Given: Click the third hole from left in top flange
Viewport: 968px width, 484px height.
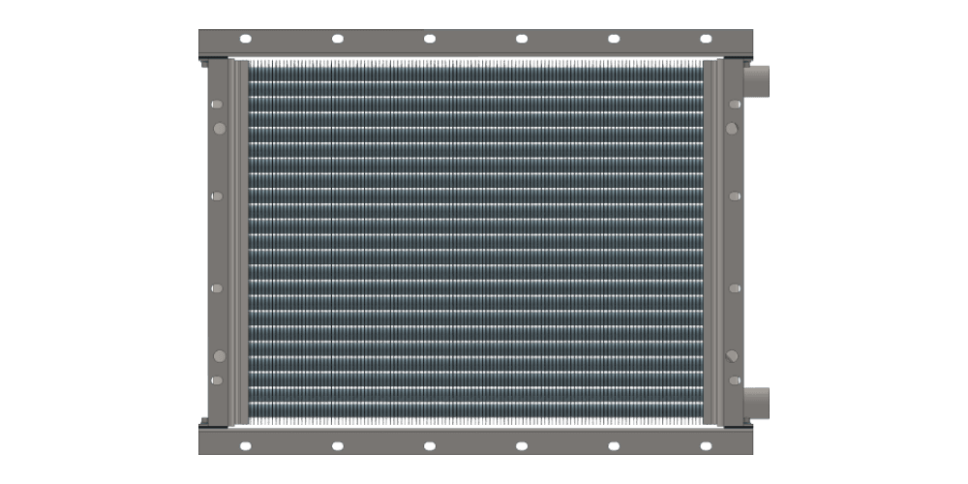Looking at the screenshot, I should click(x=429, y=40).
